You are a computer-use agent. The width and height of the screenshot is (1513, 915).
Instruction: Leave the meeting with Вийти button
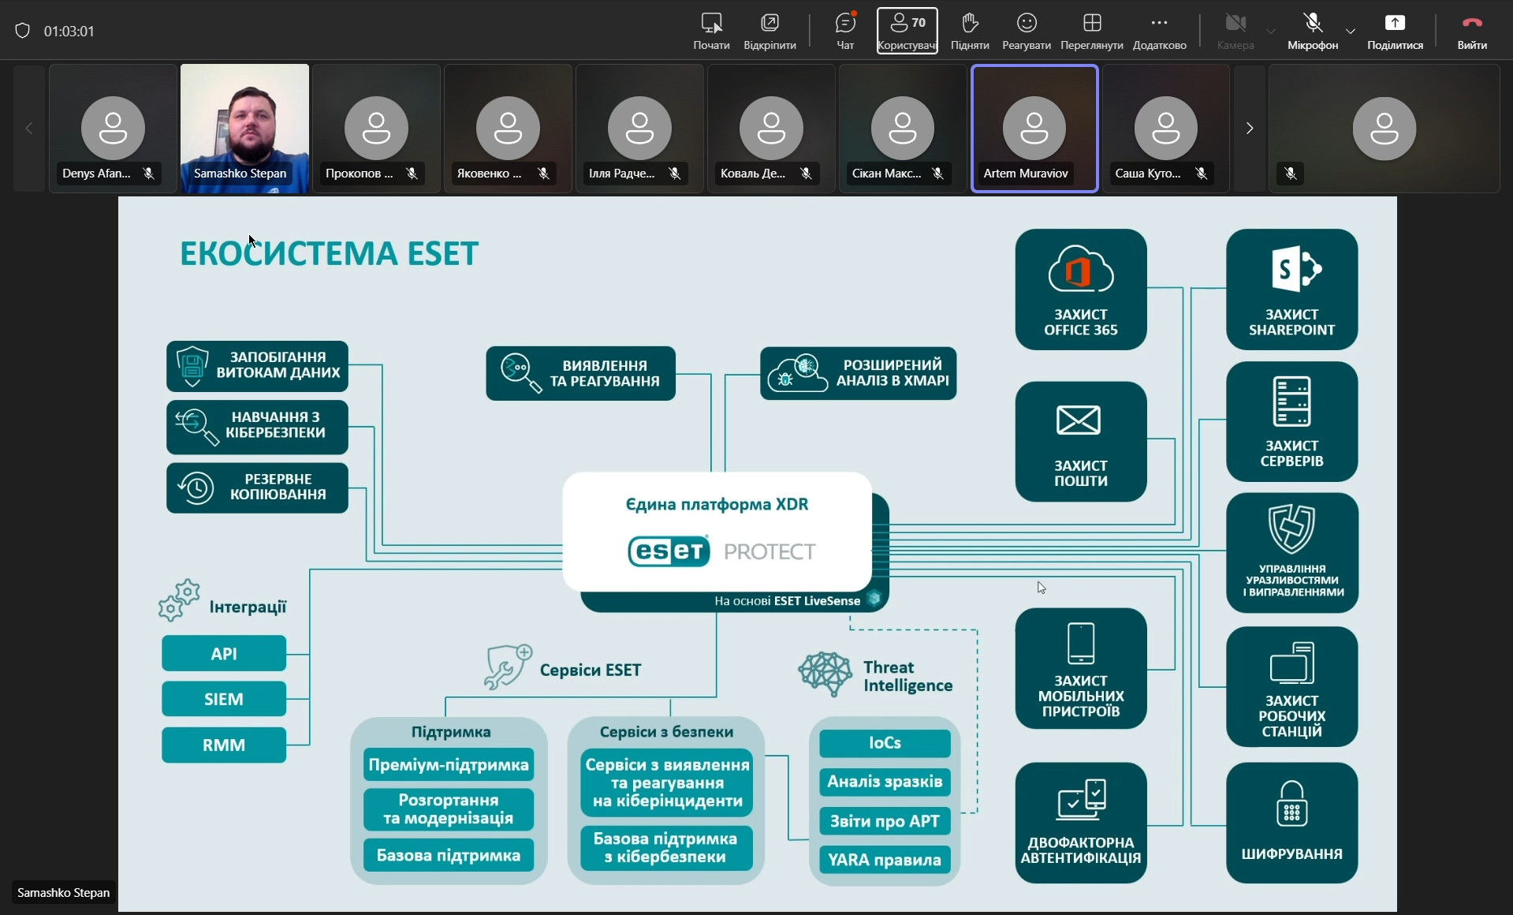click(x=1471, y=30)
